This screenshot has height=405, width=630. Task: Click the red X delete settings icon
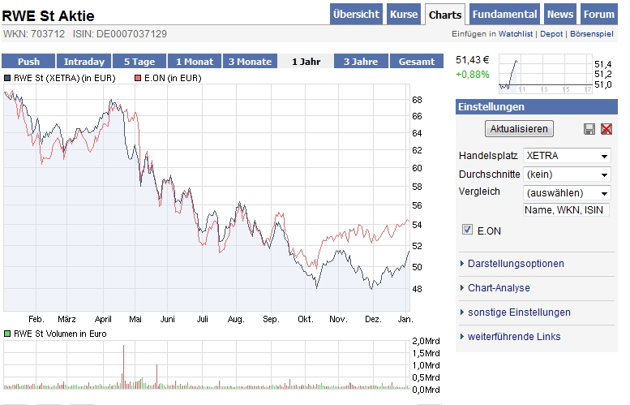click(606, 129)
